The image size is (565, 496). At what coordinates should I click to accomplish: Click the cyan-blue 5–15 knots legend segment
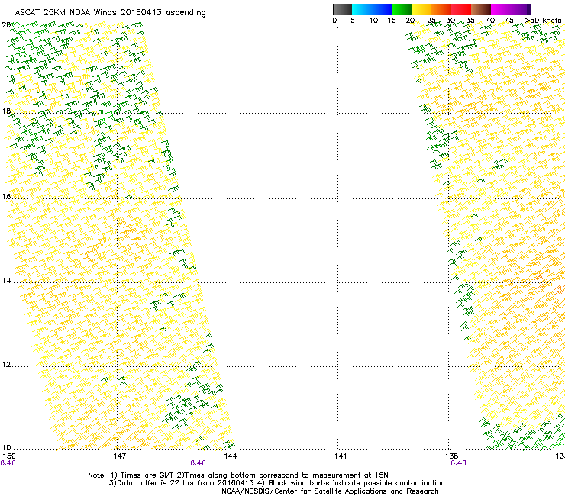tap(372, 9)
